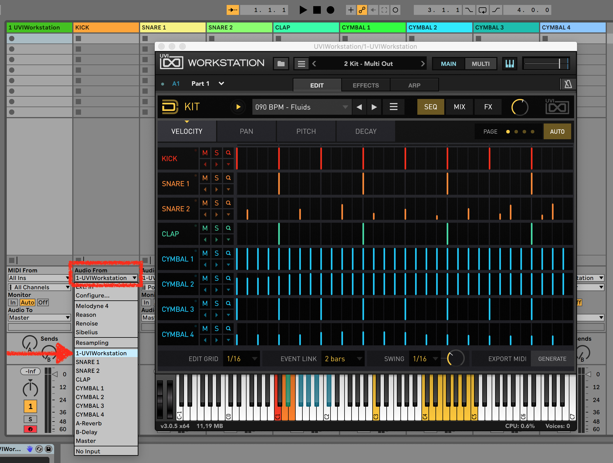
Task: Open the EVENT LINK 2 bars dropdown
Action: tap(343, 359)
